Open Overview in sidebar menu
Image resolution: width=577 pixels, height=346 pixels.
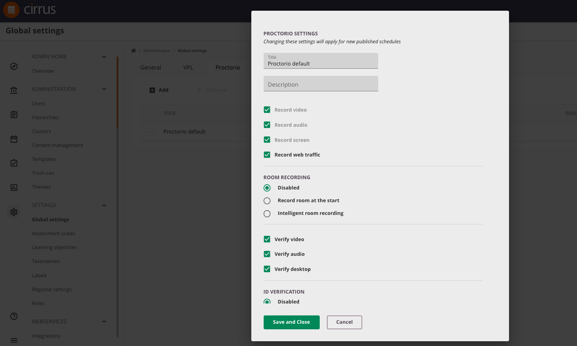coord(43,71)
